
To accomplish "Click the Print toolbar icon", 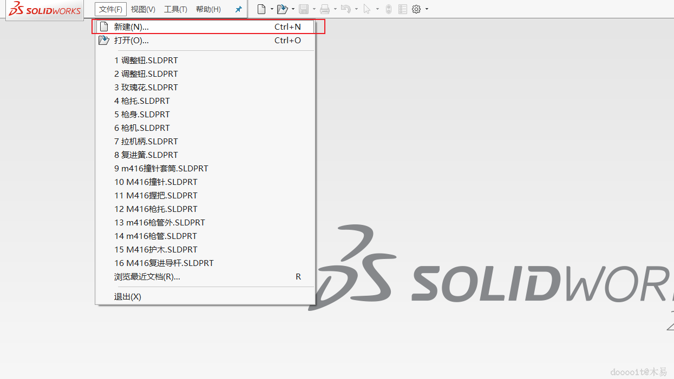I will [x=325, y=9].
